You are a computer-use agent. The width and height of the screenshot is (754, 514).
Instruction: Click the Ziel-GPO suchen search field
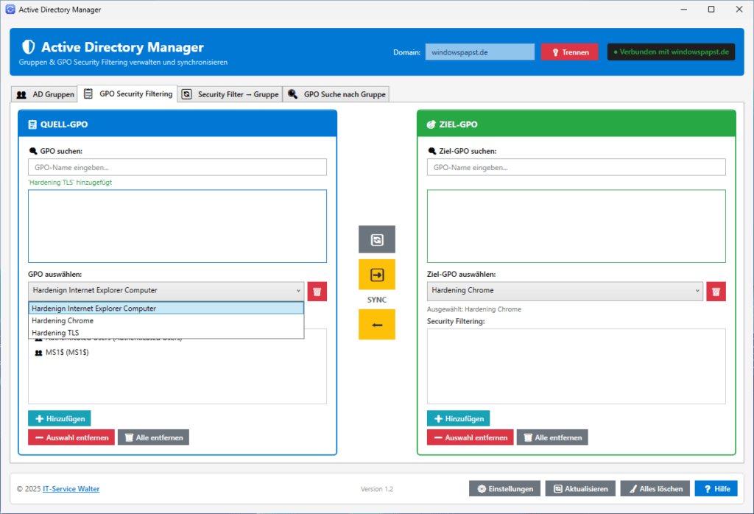click(576, 167)
